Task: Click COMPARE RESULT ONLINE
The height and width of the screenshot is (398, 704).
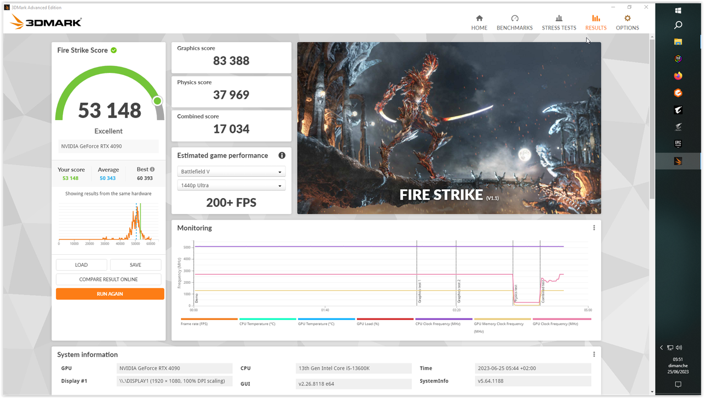Action: 108,279
